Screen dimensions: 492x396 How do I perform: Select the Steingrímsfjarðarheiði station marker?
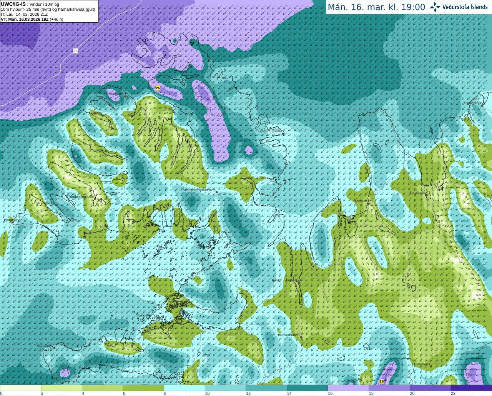[216, 191]
